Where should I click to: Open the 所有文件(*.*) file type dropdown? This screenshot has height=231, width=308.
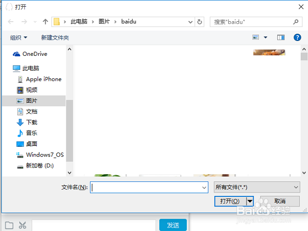[x=257, y=187]
